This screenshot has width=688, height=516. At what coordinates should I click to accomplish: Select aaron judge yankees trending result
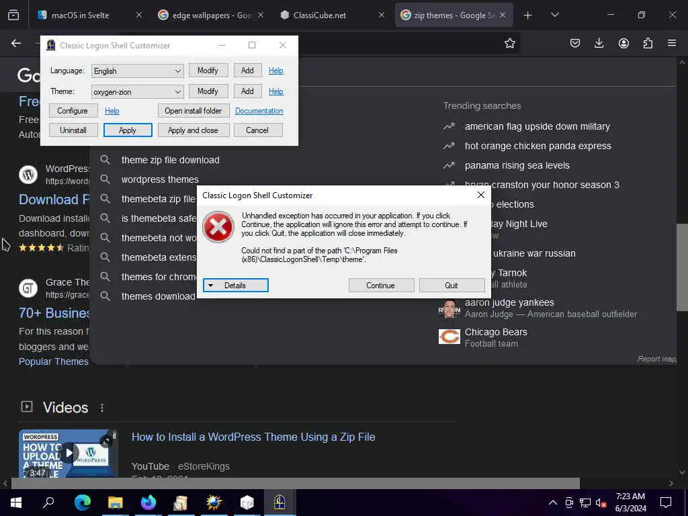(x=537, y=308)
